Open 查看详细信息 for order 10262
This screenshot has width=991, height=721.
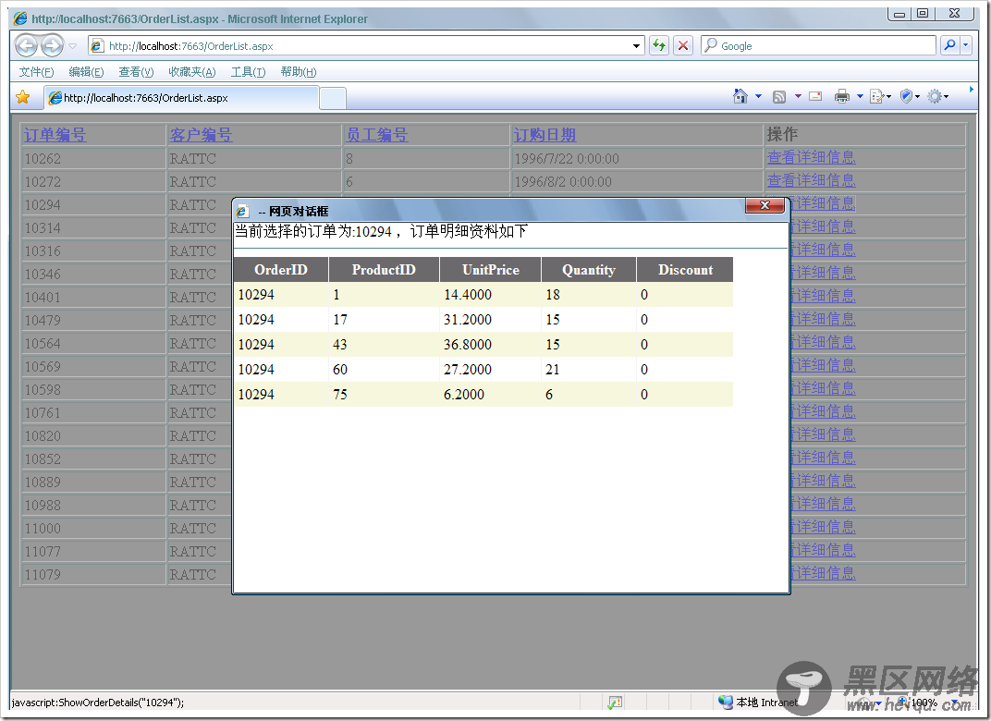[x=812, y=157]
